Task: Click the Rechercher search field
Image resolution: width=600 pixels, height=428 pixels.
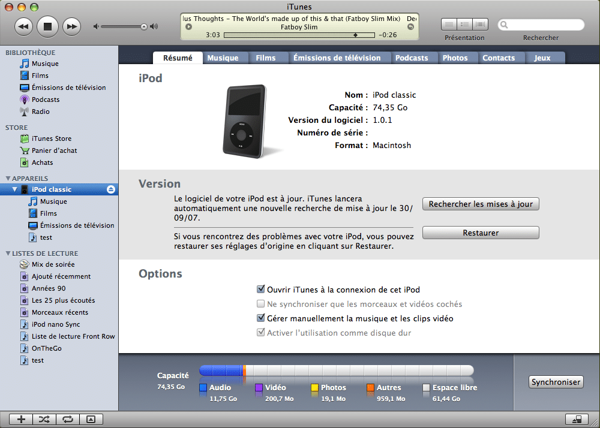Action: [x=541, y=25]
